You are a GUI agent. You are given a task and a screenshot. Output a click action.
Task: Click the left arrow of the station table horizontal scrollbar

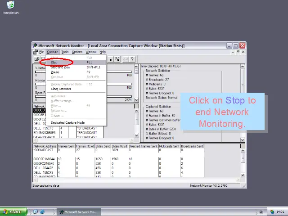click(35, 180)
